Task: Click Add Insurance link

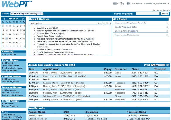Action: click(9, 90)
